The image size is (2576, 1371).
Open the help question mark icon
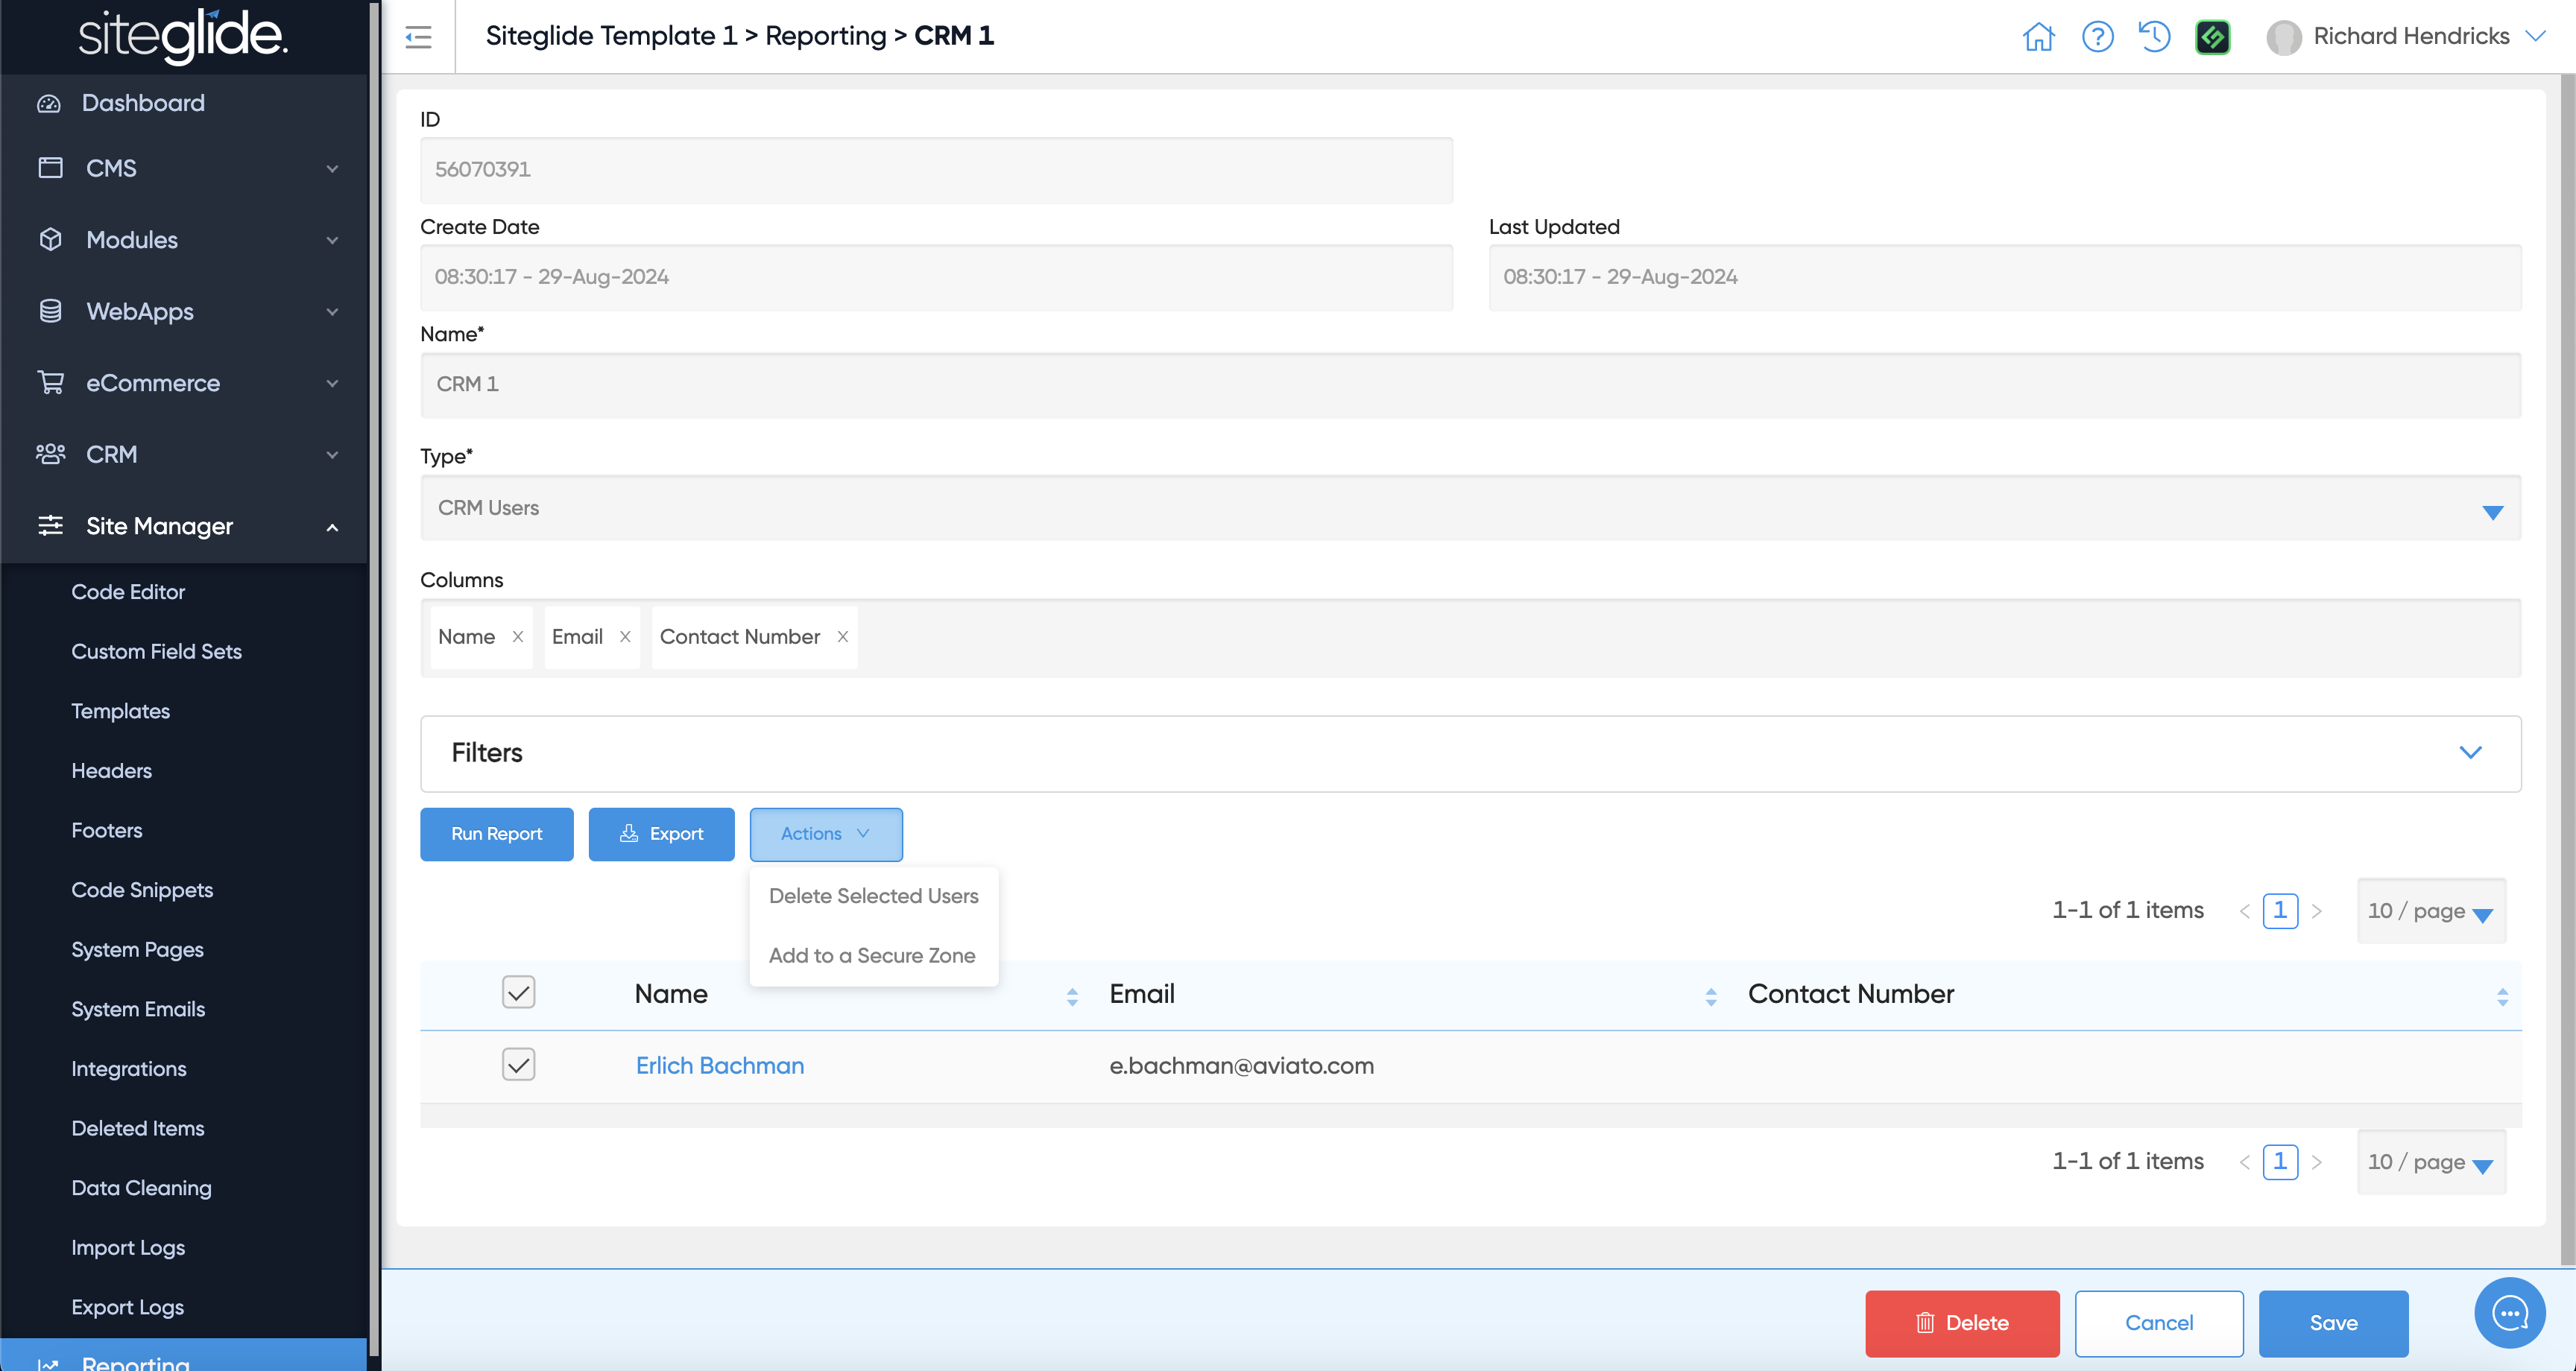pyautogui.click(x=2097, y=37)
